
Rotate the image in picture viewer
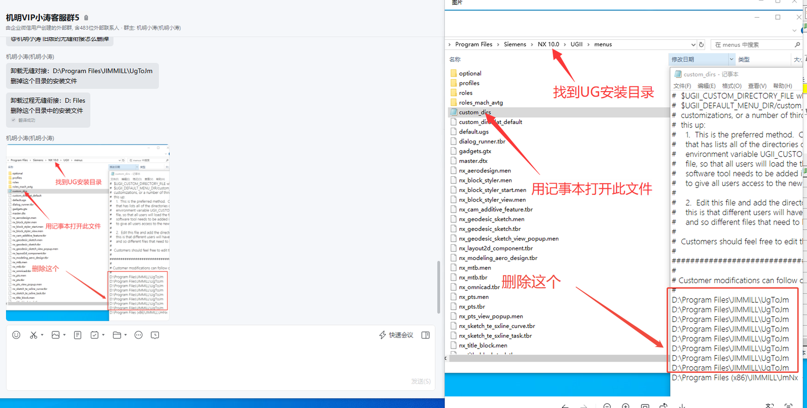click(664, 405)
